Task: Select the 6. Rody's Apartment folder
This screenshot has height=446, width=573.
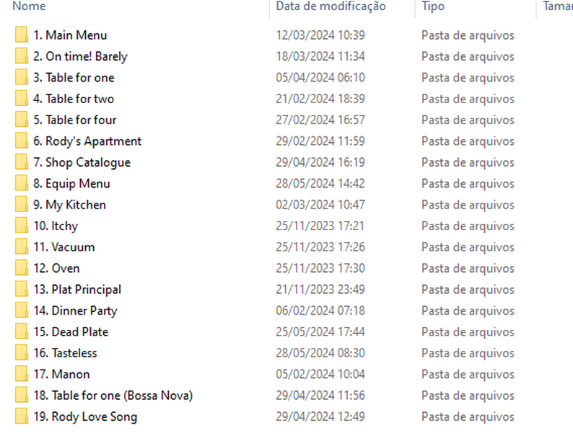Action: (x=87, y=141)
